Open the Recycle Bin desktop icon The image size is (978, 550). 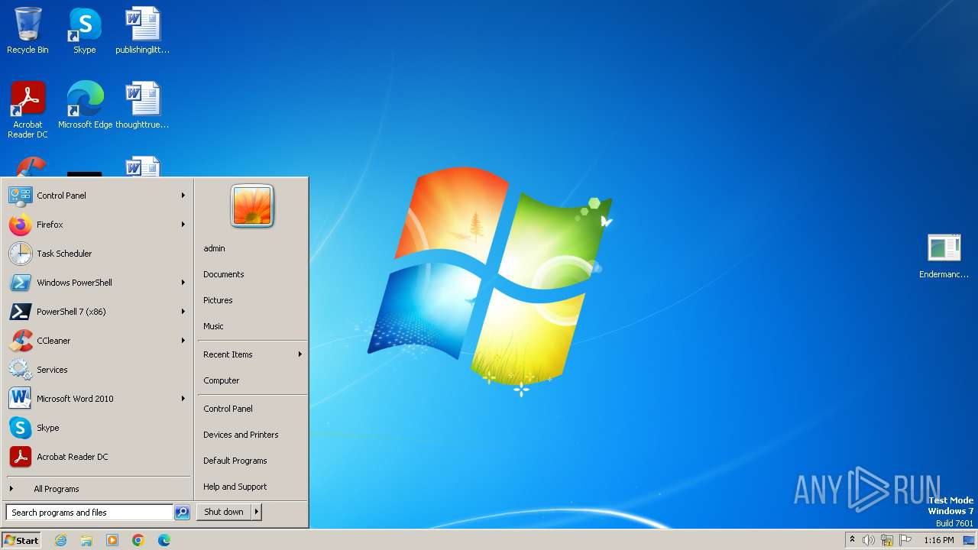pos(28,31)
